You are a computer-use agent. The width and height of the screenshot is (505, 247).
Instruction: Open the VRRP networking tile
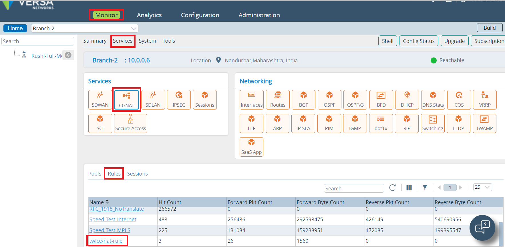pyautogui.click(x=485, y=100)
